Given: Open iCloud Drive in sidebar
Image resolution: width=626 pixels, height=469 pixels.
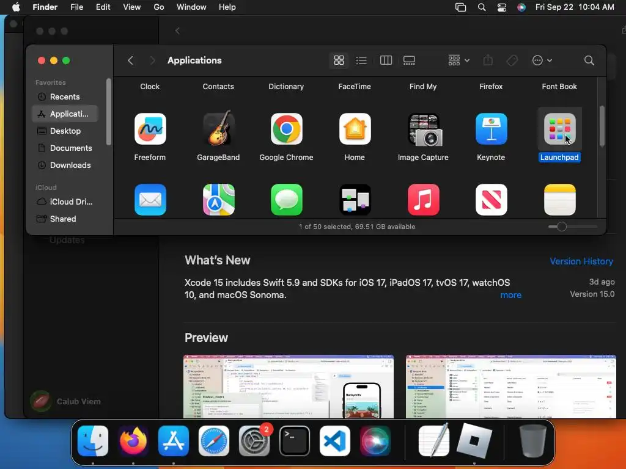Looking at the screenshot, I should (65, 202).
